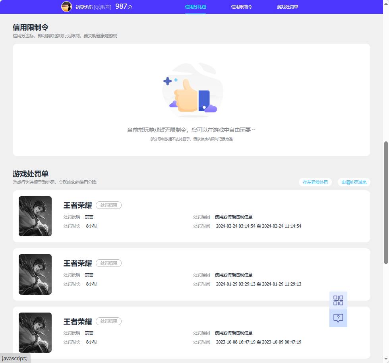This screenshot has width=389, height=363.
Task: Click the 存在异常处罚 button
Action: [315, 182]
